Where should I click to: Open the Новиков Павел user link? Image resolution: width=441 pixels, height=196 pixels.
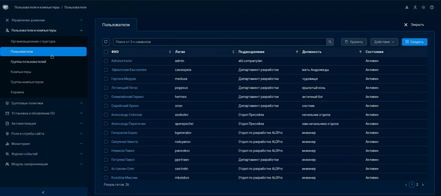coord(123,151)
